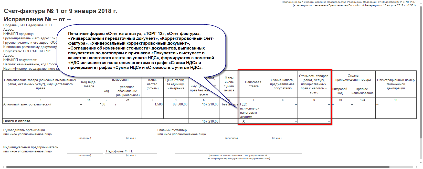Click the 'Код вида товара' column header
This screenshot has width=423, height=169.
[x=89, y=84]
